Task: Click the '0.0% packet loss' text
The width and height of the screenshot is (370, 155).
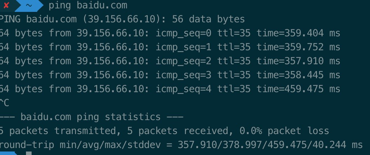Action: tap(284, 131)
